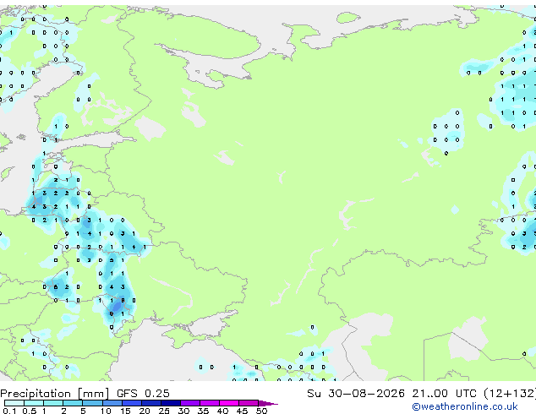The height and width of the screenshot is (414, 536).
Task: Click the 'Precipitation [mm]' title text
Action: (x=55, y=394)
